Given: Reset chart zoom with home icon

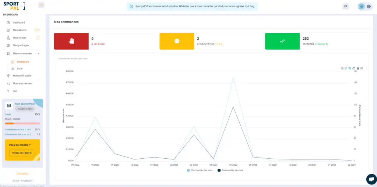Looking at the screenshot, I should click(x=358, y=68).
